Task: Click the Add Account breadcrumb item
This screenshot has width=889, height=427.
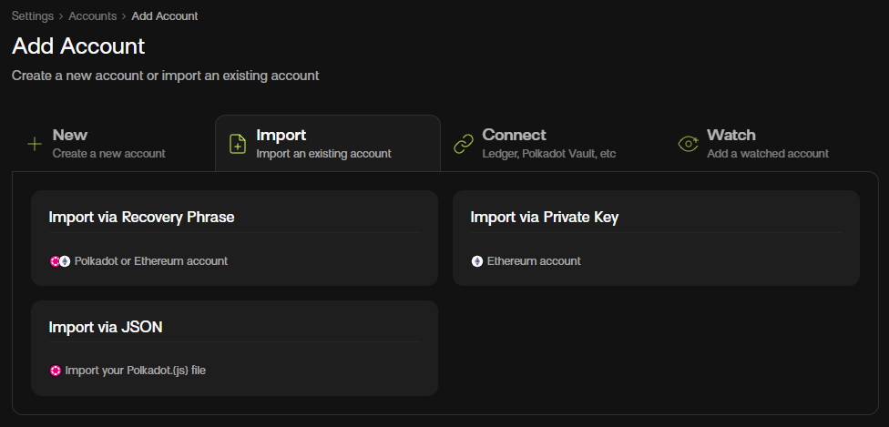Action: pos(165,15)
